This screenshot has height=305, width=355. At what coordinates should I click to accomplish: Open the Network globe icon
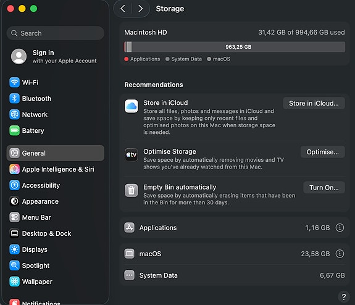tap(14, 114)
